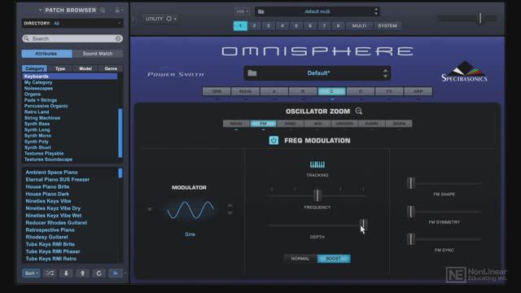
Task: Click the Patch Browser magnifier zoom icon
Action: [x=103, y=11]
